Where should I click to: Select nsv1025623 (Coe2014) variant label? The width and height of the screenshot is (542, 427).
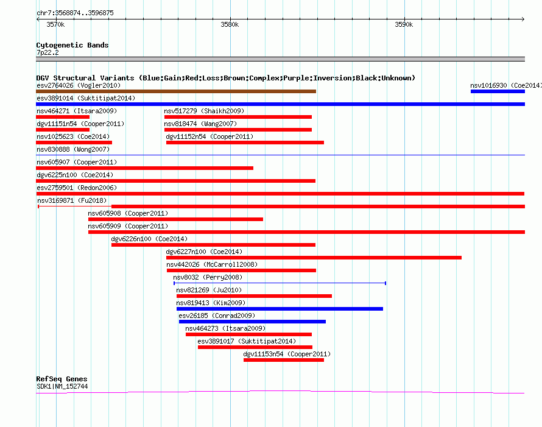[73, 136]
